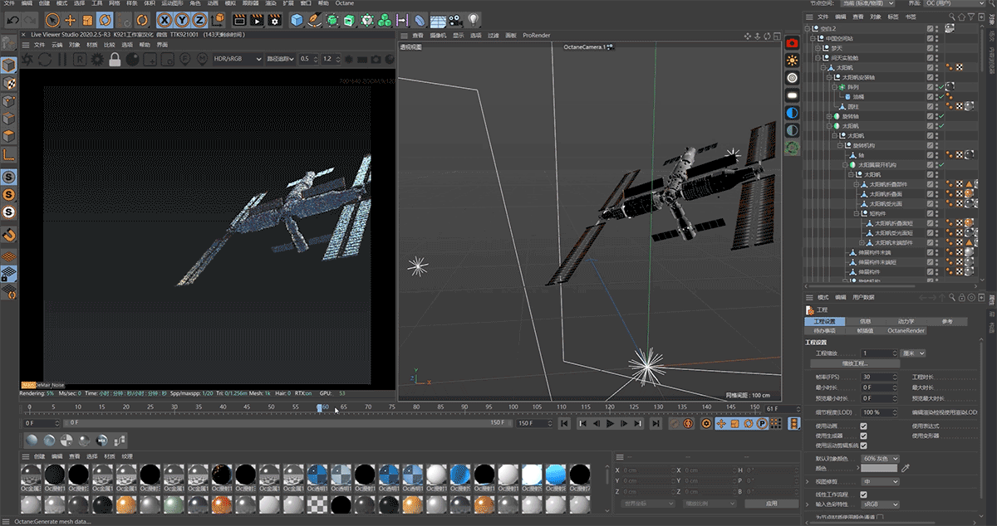The width and height of the screenshot is (997, 526).
Task: Toggle the 线性工作流程 checkbox
Action: pyautogui.click(x=864, y=494)
